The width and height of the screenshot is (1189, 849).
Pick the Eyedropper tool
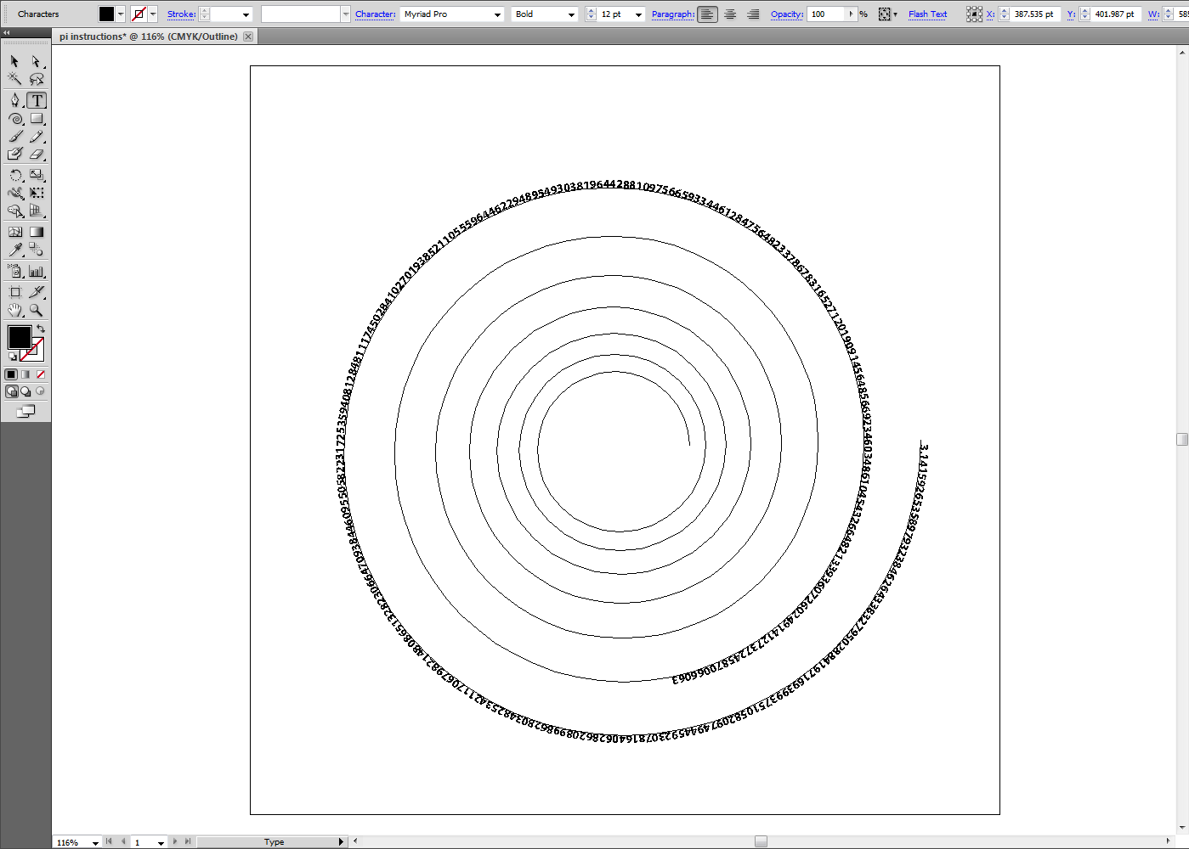14,250
